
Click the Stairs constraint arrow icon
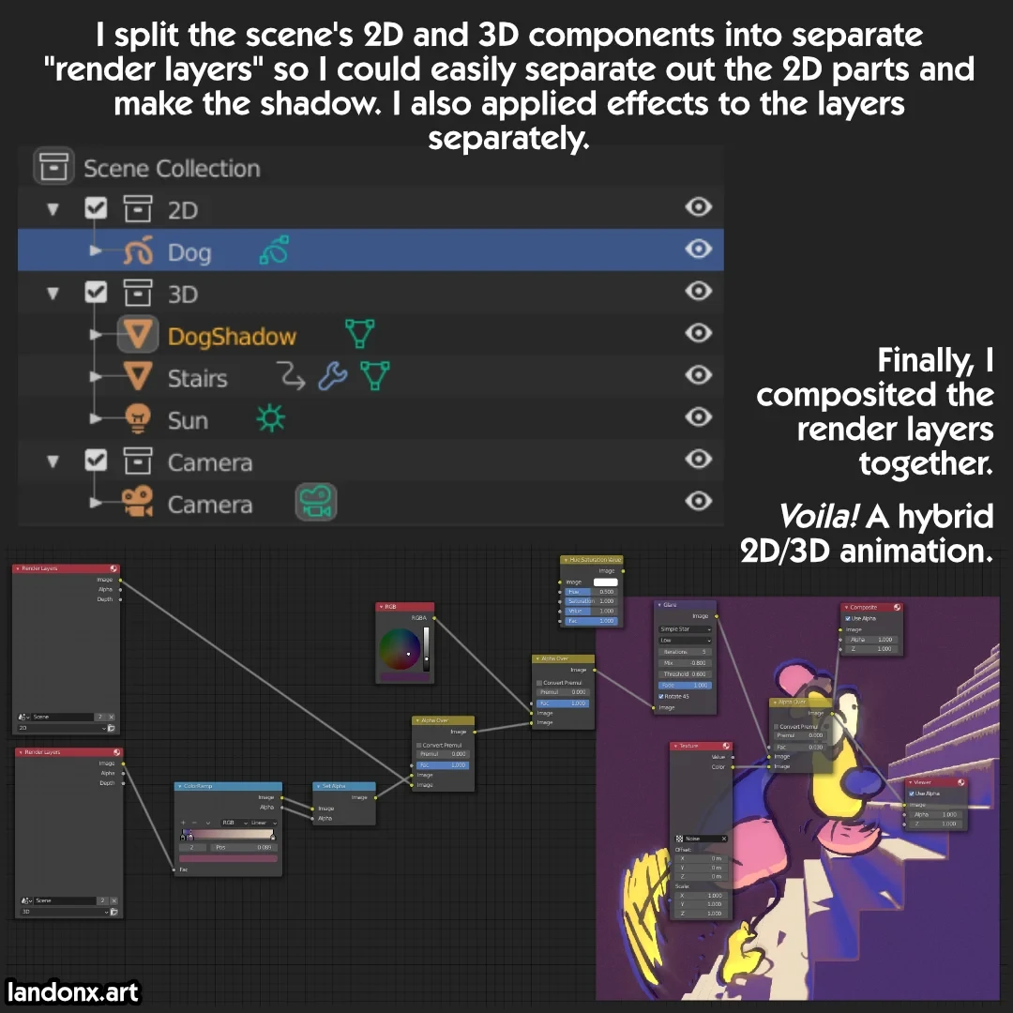(291, 376)
